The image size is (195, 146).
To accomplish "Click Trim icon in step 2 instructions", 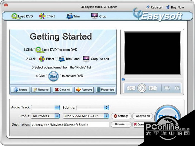I will click(x=62, y=59).
